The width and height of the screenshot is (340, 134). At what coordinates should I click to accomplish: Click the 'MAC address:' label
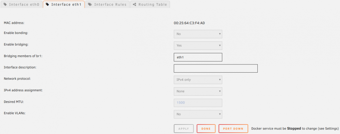click(x=14, y=23)
